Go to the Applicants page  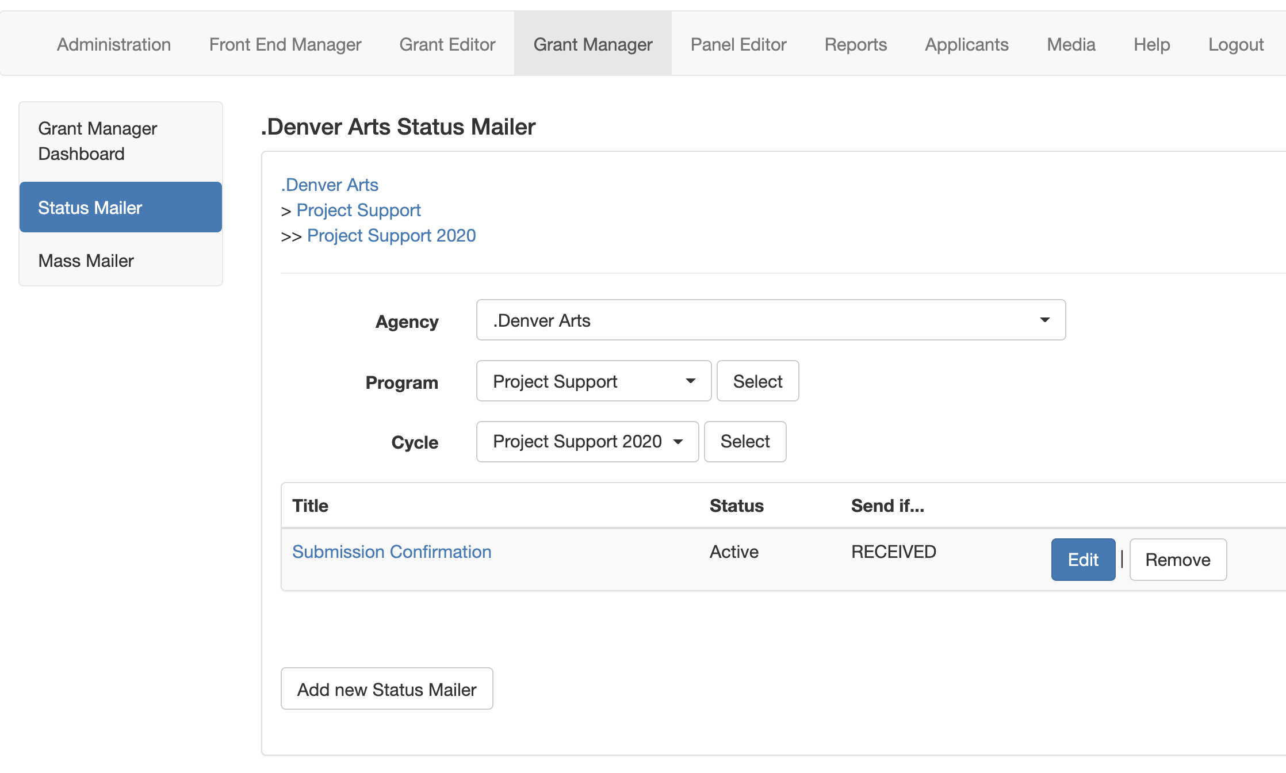point(967,44)
